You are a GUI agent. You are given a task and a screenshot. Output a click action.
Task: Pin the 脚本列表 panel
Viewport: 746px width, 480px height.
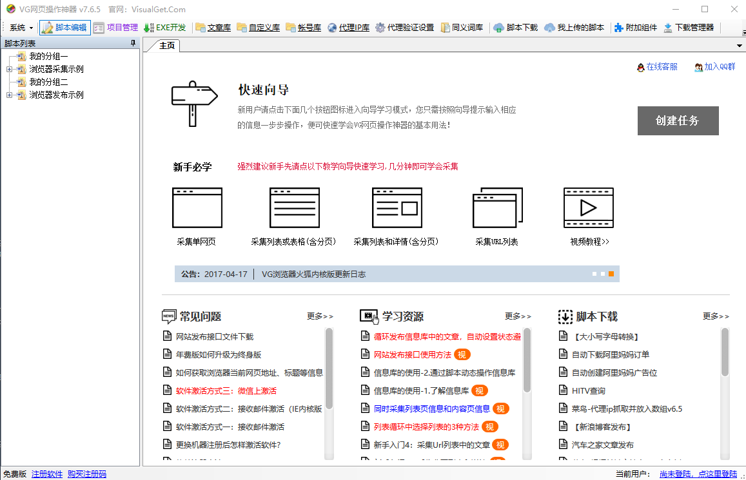pos(133,43)
